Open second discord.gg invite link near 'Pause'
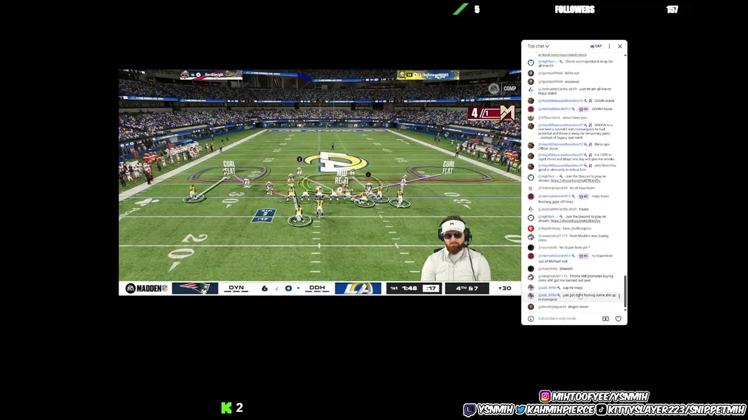 click(576, 221)
